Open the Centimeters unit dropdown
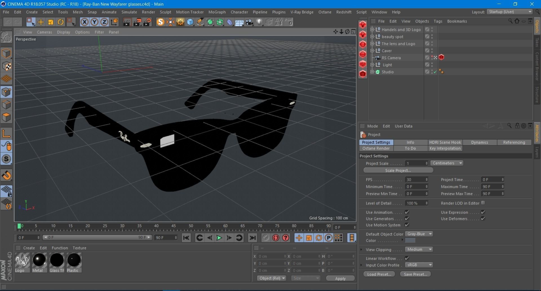541x291 pixels. [x=447, y=163]
